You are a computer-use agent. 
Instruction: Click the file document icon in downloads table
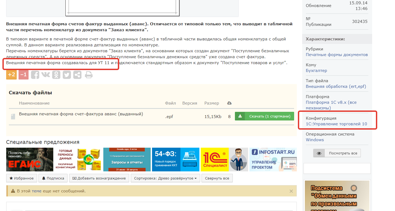(x=13, y=117)
